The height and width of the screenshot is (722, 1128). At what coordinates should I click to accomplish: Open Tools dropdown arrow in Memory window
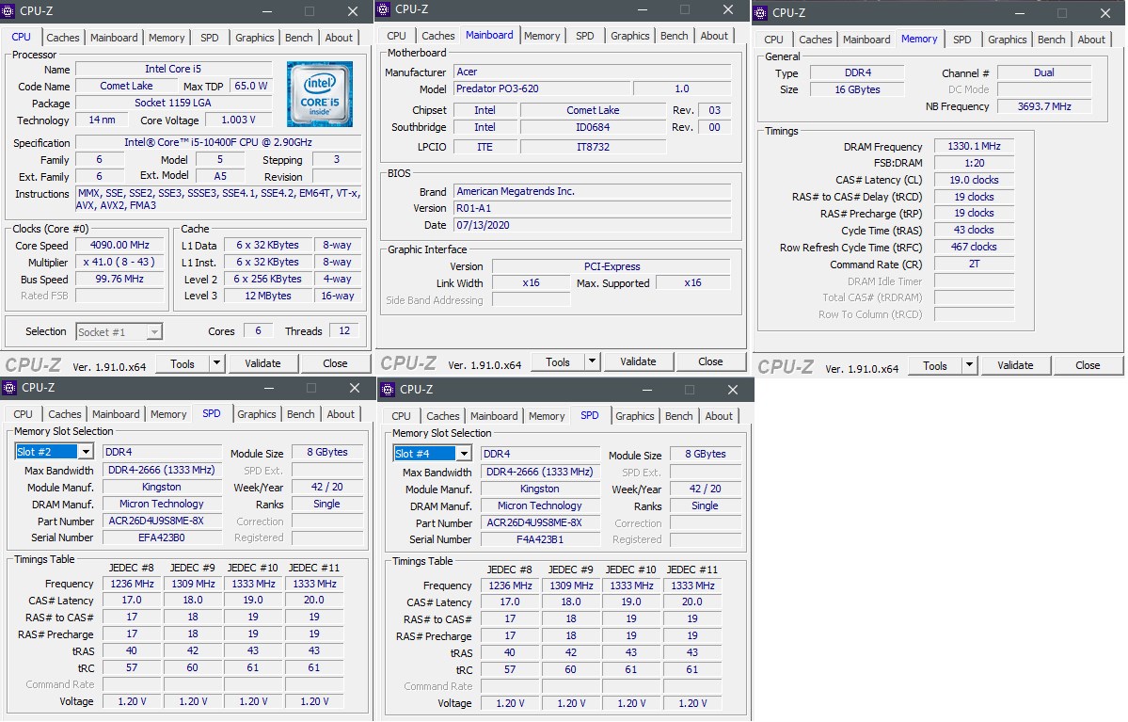click(969, 365)
